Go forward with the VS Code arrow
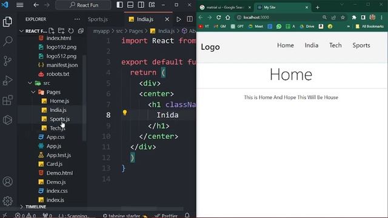 click(x=47, y=5)
